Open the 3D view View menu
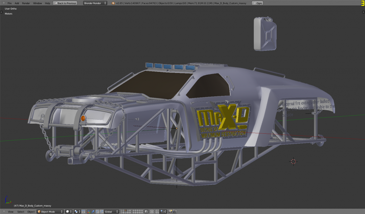The width and height of the screenshot is (365, 214). click(x=11, y=212)
